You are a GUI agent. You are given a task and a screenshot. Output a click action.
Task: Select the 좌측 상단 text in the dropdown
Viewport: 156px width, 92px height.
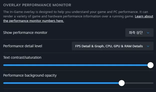tap(136, 33)
